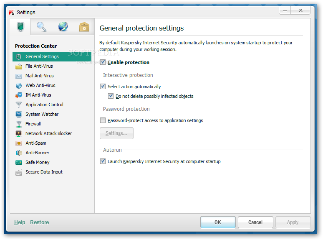Screen dimensions: 323x240
Task: Select General Settings in sidebar
Action: 52,56
